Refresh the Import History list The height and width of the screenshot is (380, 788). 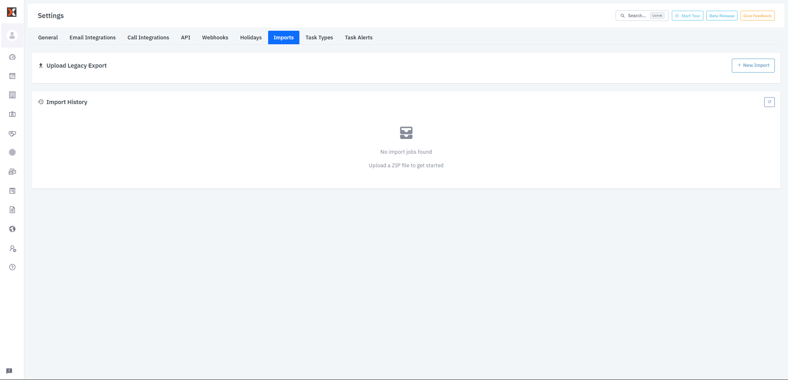click(x=769, y=102)
